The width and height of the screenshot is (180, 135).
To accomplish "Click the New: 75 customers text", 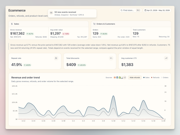I will pyautogui.click(x=136, y=37).
